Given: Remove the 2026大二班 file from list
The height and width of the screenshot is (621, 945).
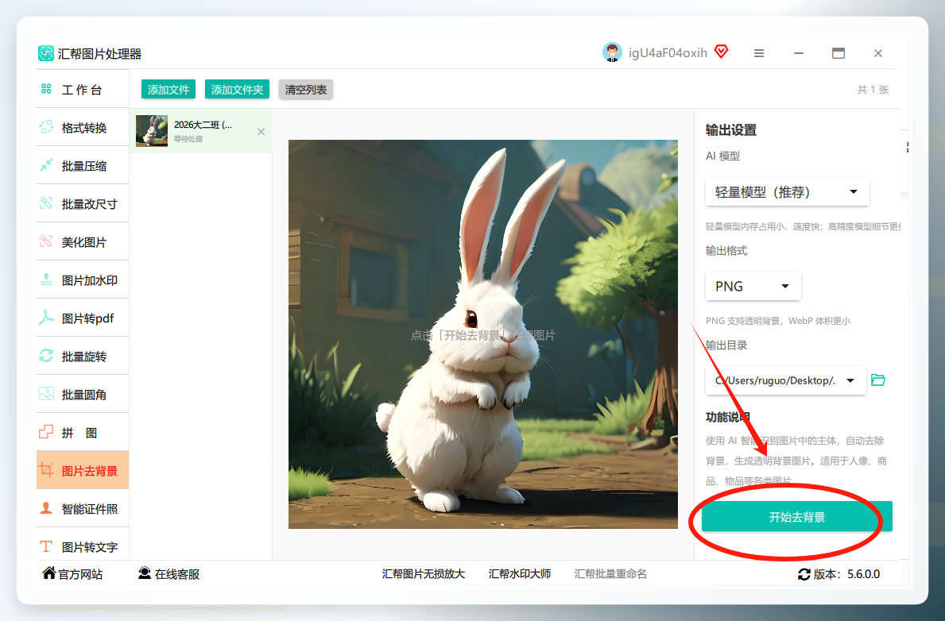Looking at the screenshot, I should click(x=261, y=131).
